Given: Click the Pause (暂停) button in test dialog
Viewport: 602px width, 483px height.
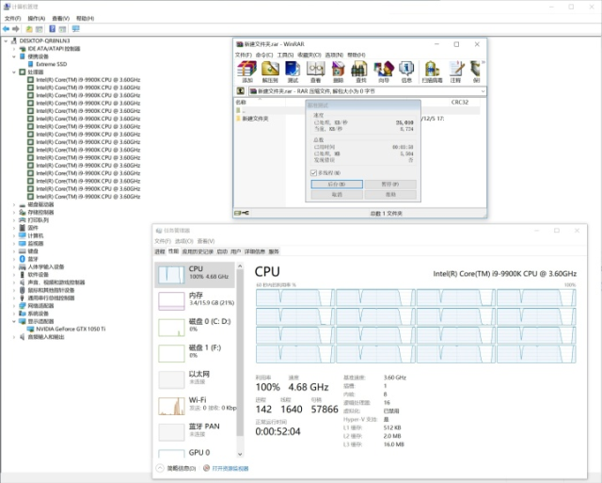Looking at the screenshot, I should [x=389, y=184].
